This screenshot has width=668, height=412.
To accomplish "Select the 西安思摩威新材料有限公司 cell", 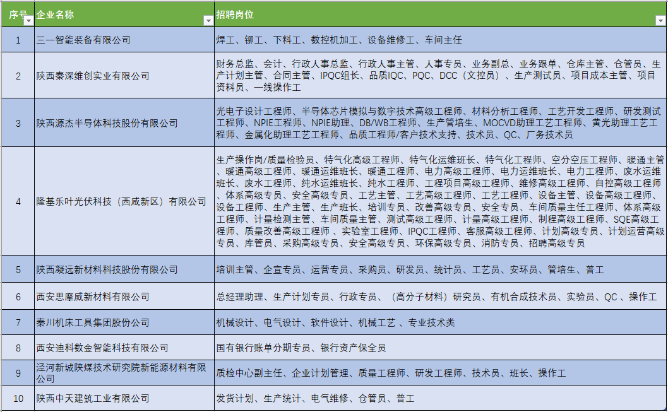I will pyautogui.click(x=124, y=297).
